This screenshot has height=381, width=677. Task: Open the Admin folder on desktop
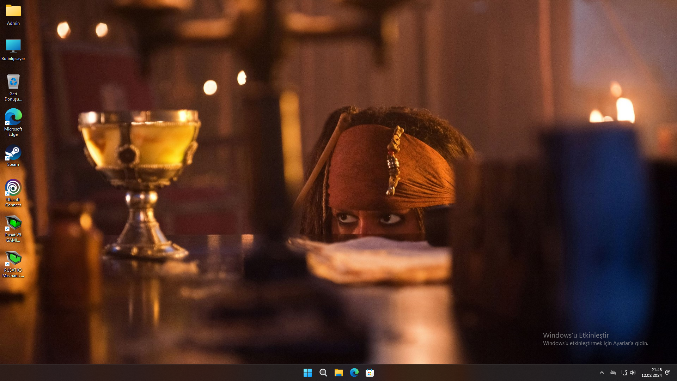pyautogui.click(x=13, y=15)
